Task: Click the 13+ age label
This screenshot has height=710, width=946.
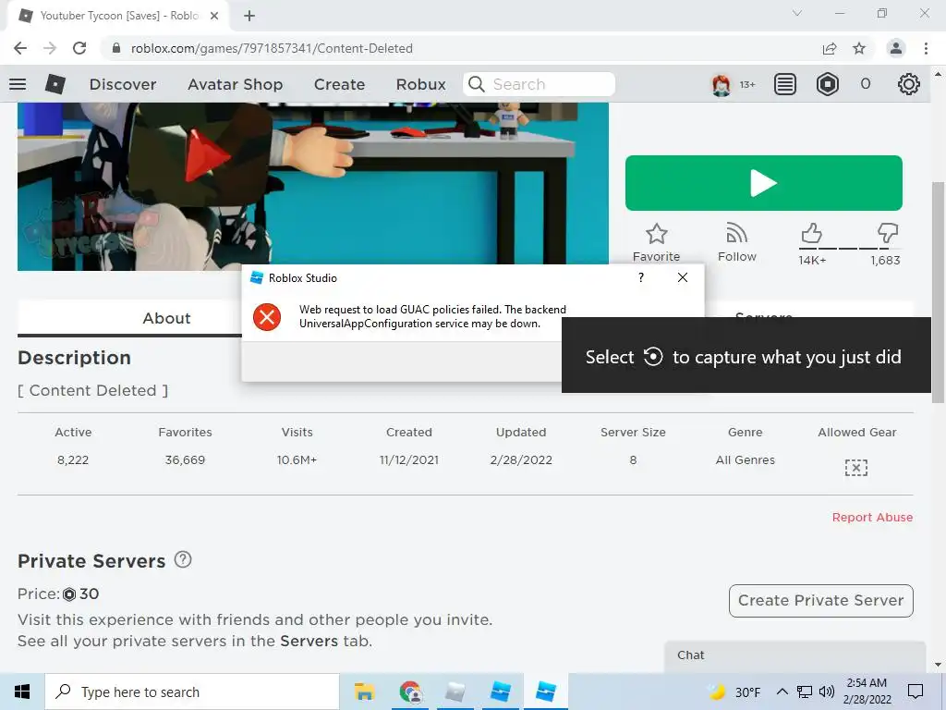Action: pos(747,84)
